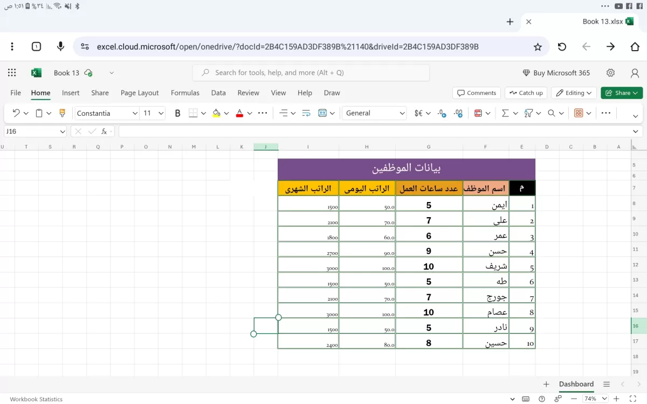Click the AutoSum sigma icon
The image size is (647, 404).
click(x=505, y=113)
